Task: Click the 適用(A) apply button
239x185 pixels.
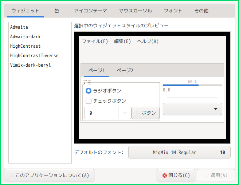Action: pyautogui.click(x=216, y=175)
